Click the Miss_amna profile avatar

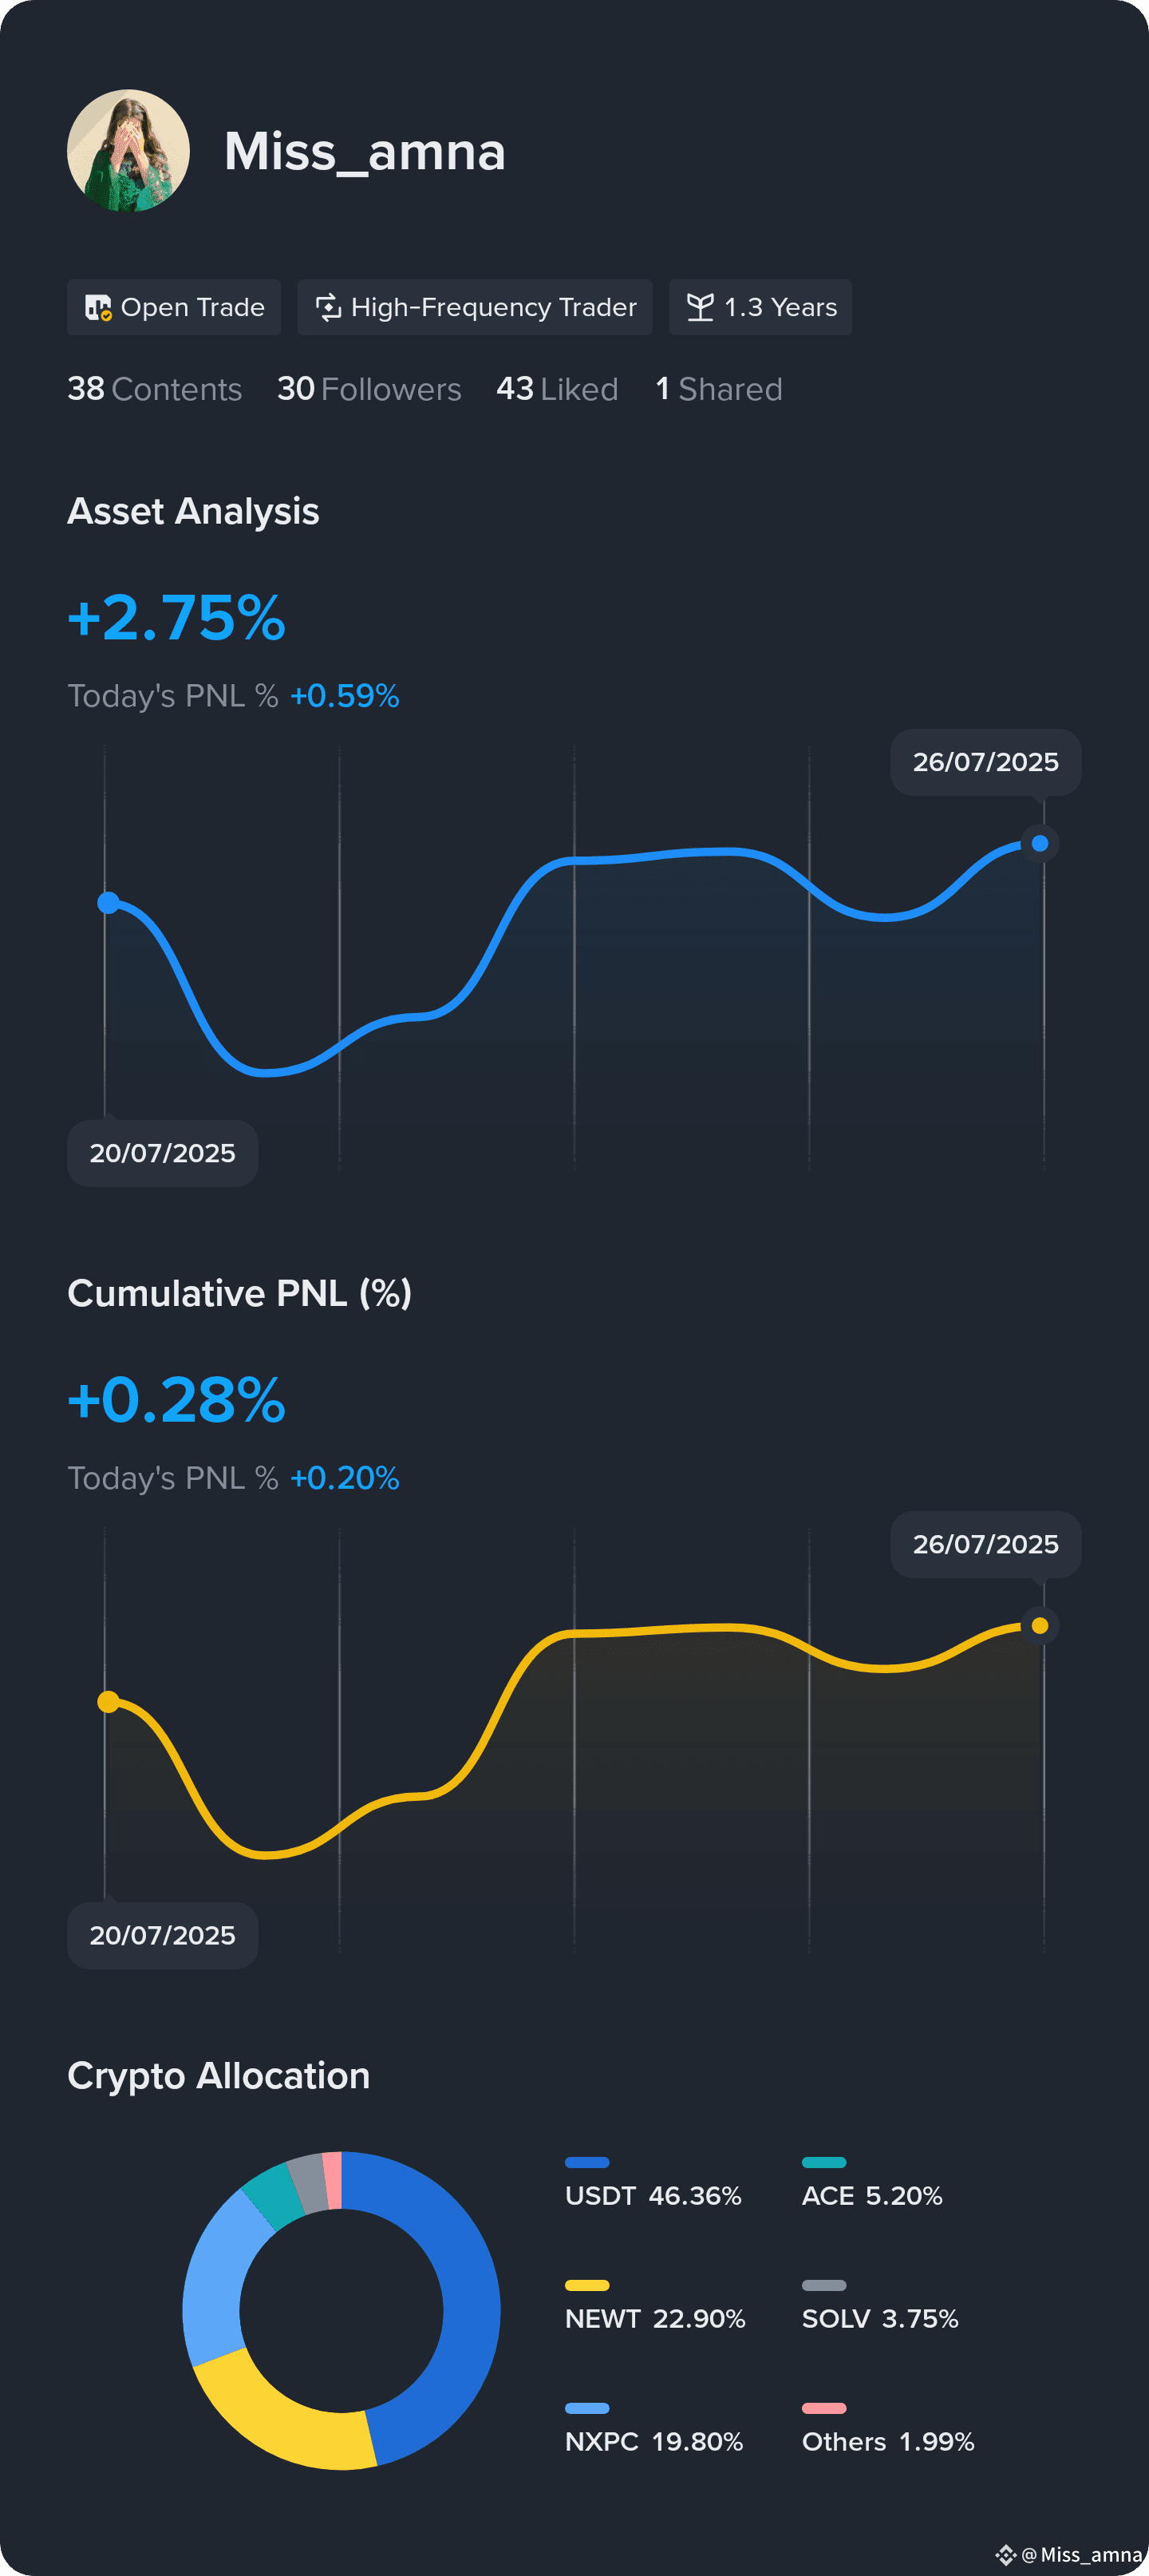[x=128, y=151]
